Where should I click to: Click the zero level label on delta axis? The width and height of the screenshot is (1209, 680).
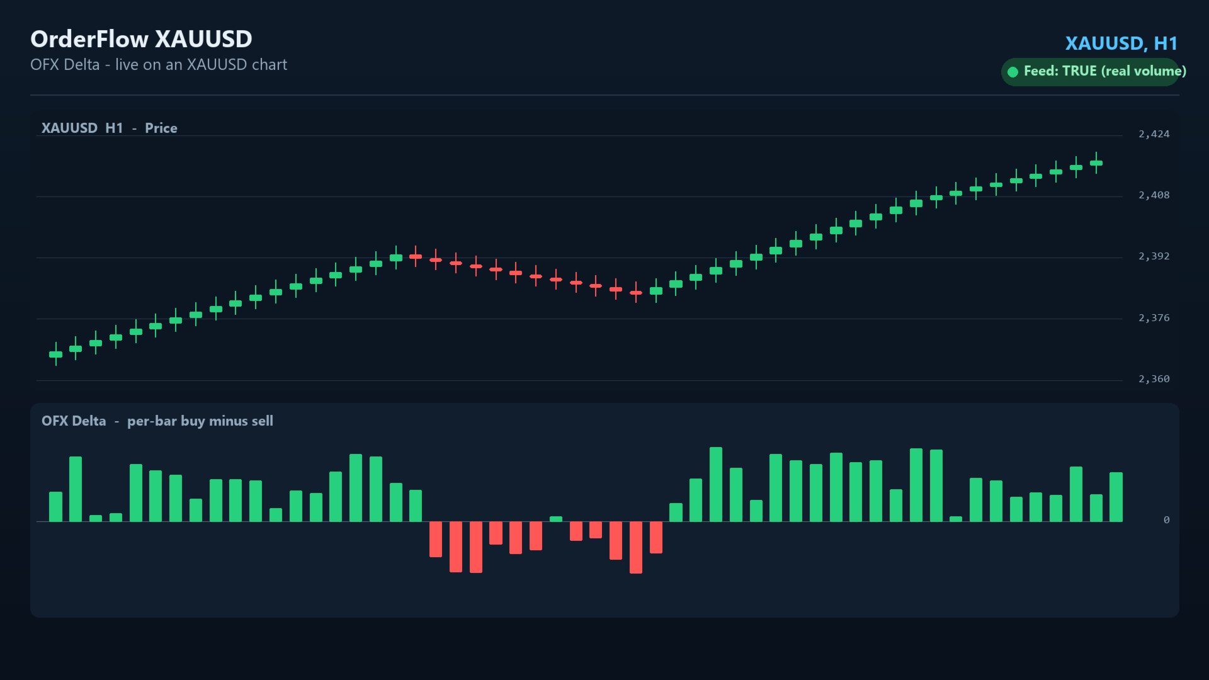coord(1166,520)
